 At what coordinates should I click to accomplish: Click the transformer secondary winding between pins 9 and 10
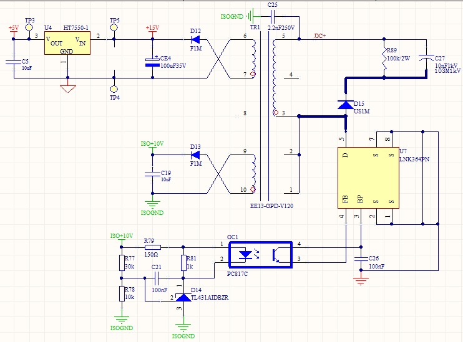[x=253, y=173]
